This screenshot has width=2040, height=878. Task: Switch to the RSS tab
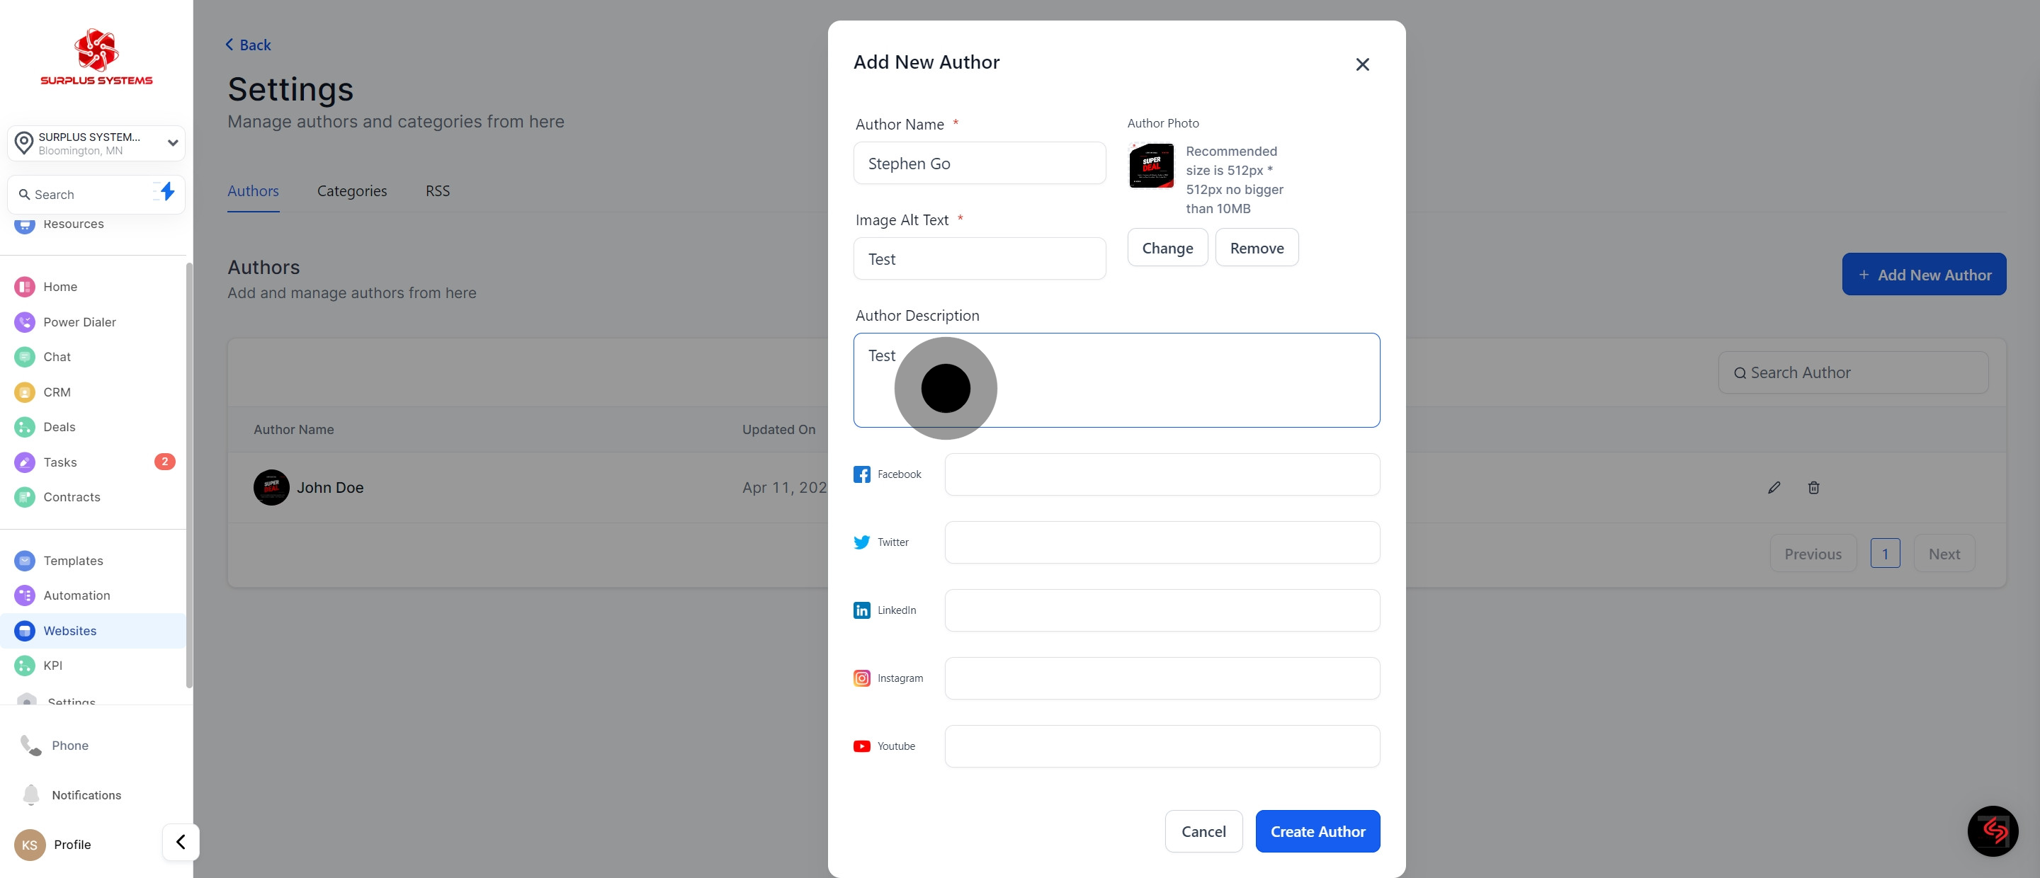click(x=437, y=190)
